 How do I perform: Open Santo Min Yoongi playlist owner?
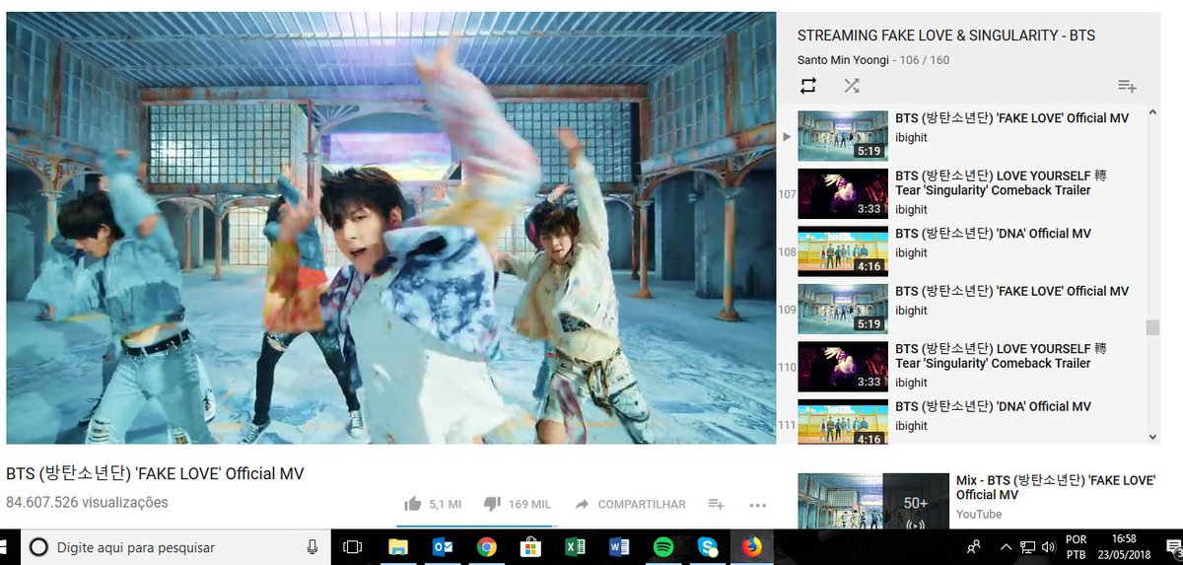click(x=844, y=60)
